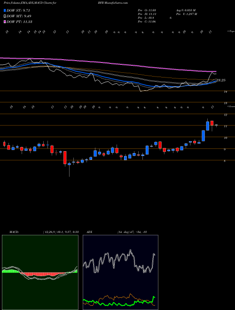Click the 23.25 EMA end label
Screen dimensions: 235x310
(221, 80)
